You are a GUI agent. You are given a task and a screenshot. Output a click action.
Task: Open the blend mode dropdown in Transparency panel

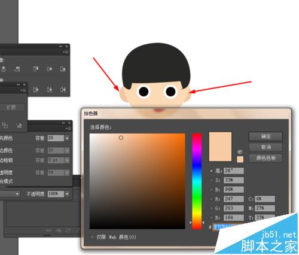pos(17,194)
